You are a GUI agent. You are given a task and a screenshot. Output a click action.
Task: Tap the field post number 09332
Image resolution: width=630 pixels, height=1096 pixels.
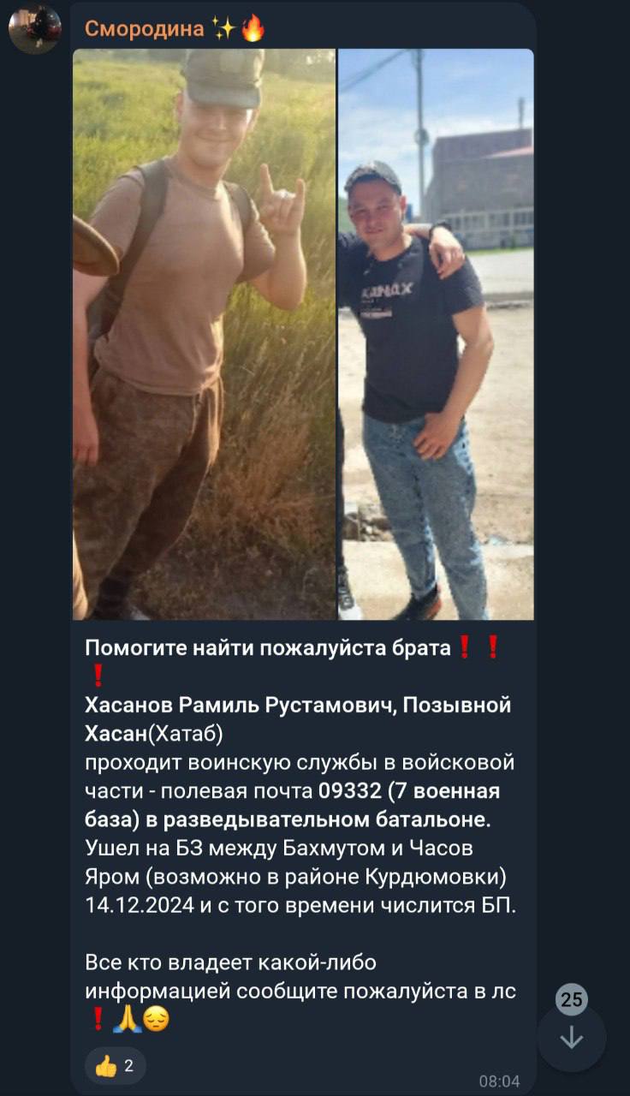348,790
